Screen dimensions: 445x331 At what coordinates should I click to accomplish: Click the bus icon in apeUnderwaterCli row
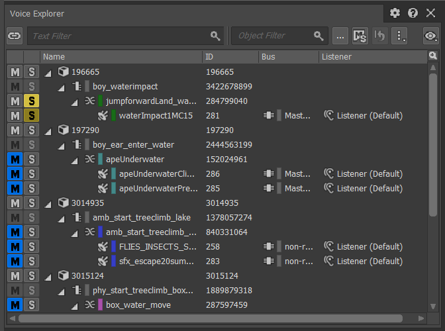tap(269, 174)
